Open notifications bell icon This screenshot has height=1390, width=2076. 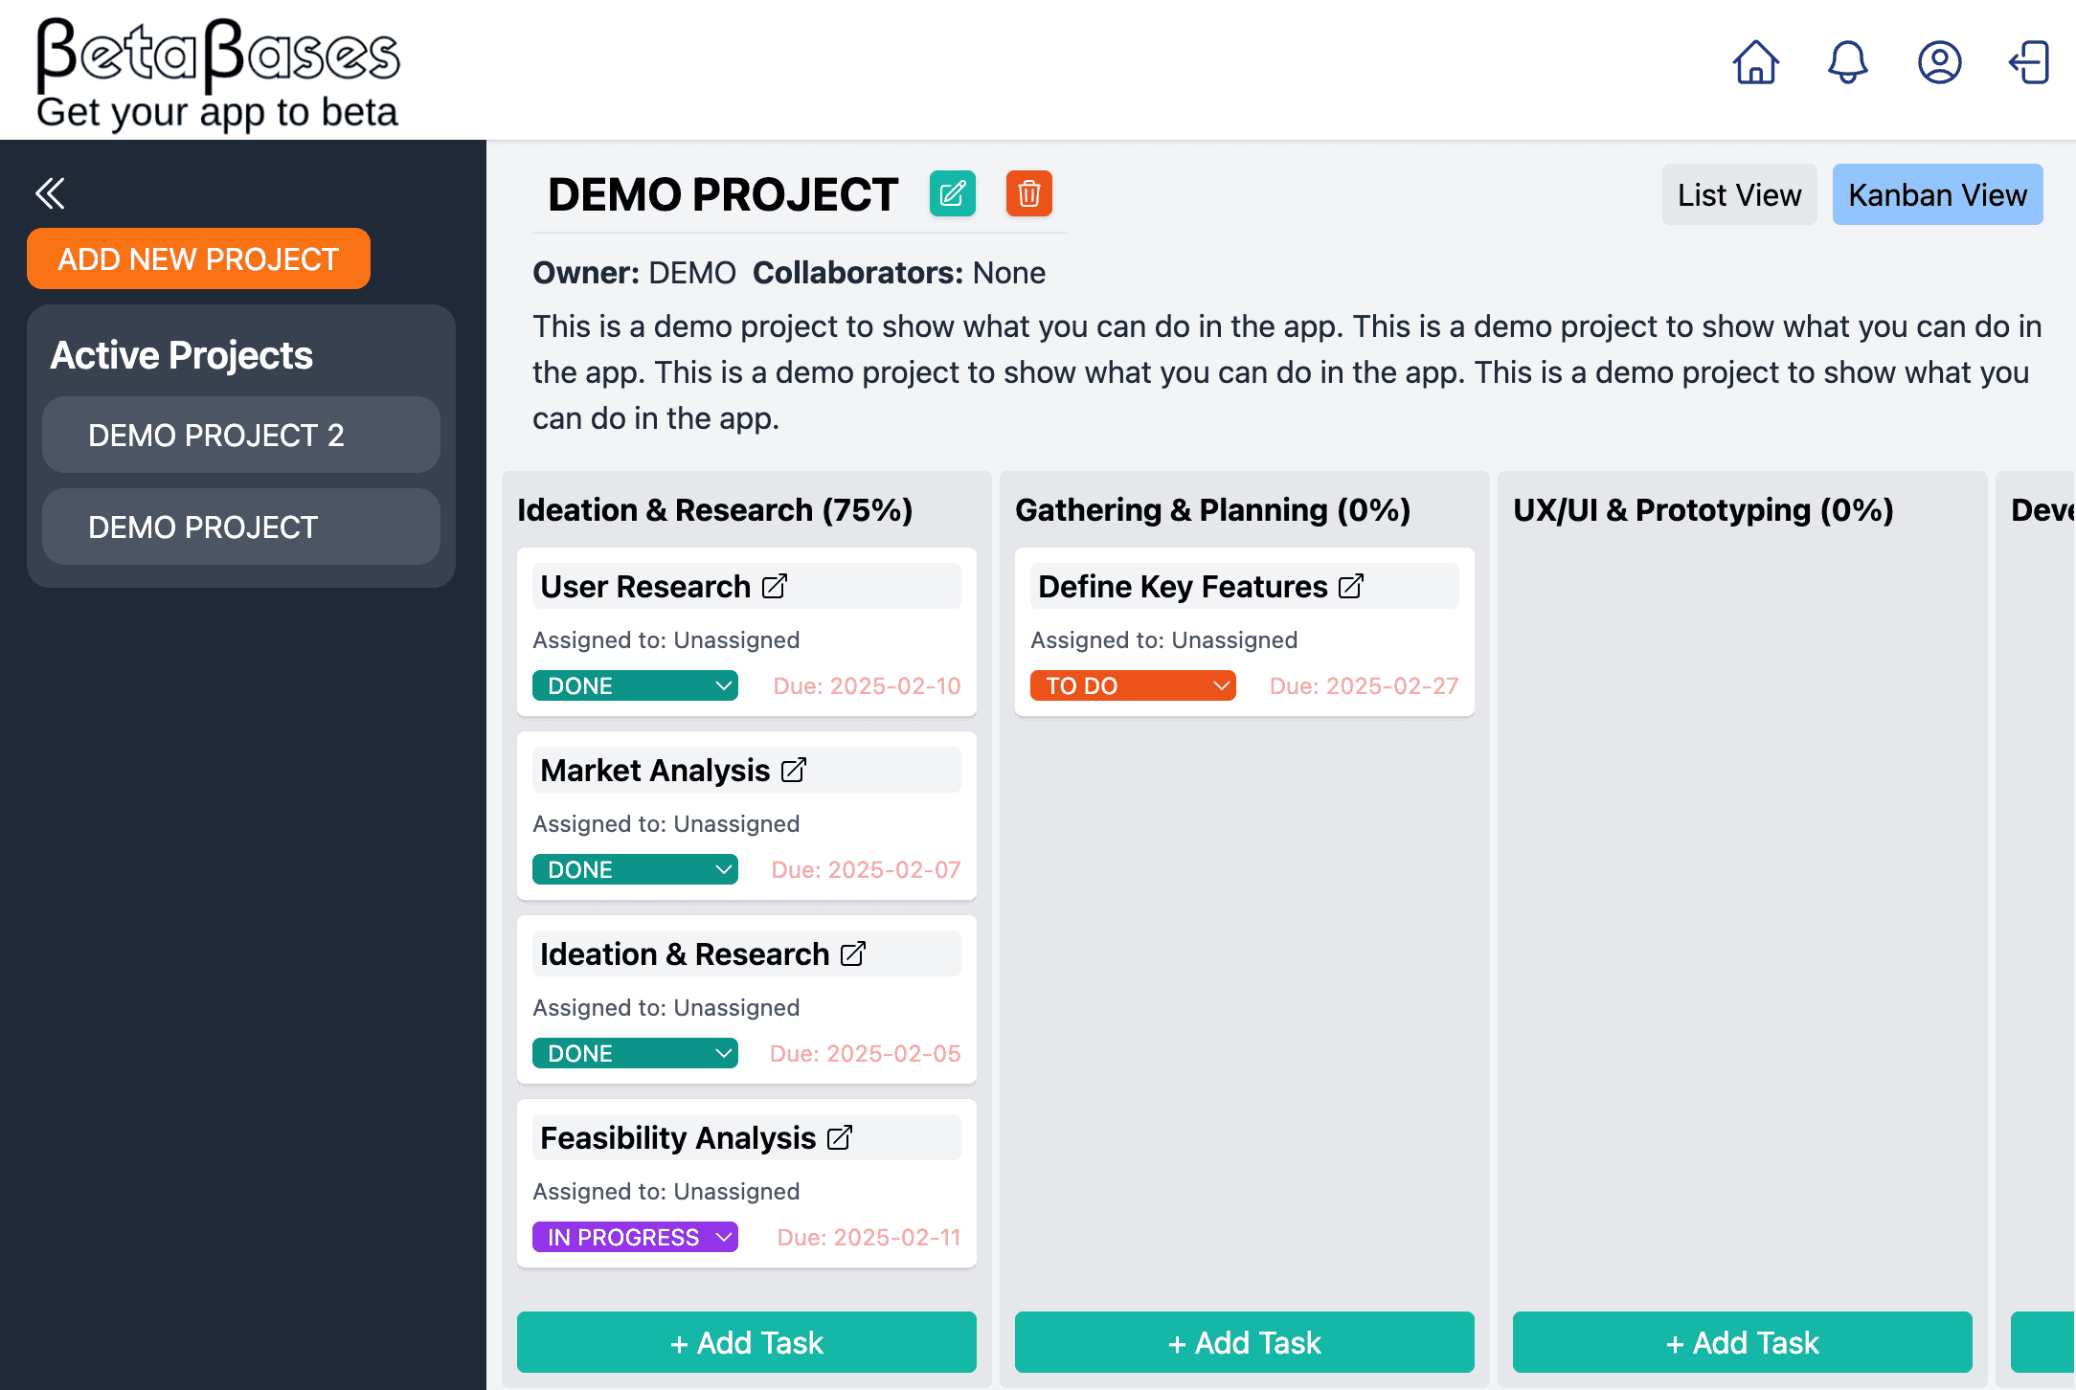(x=1847, y=63)
